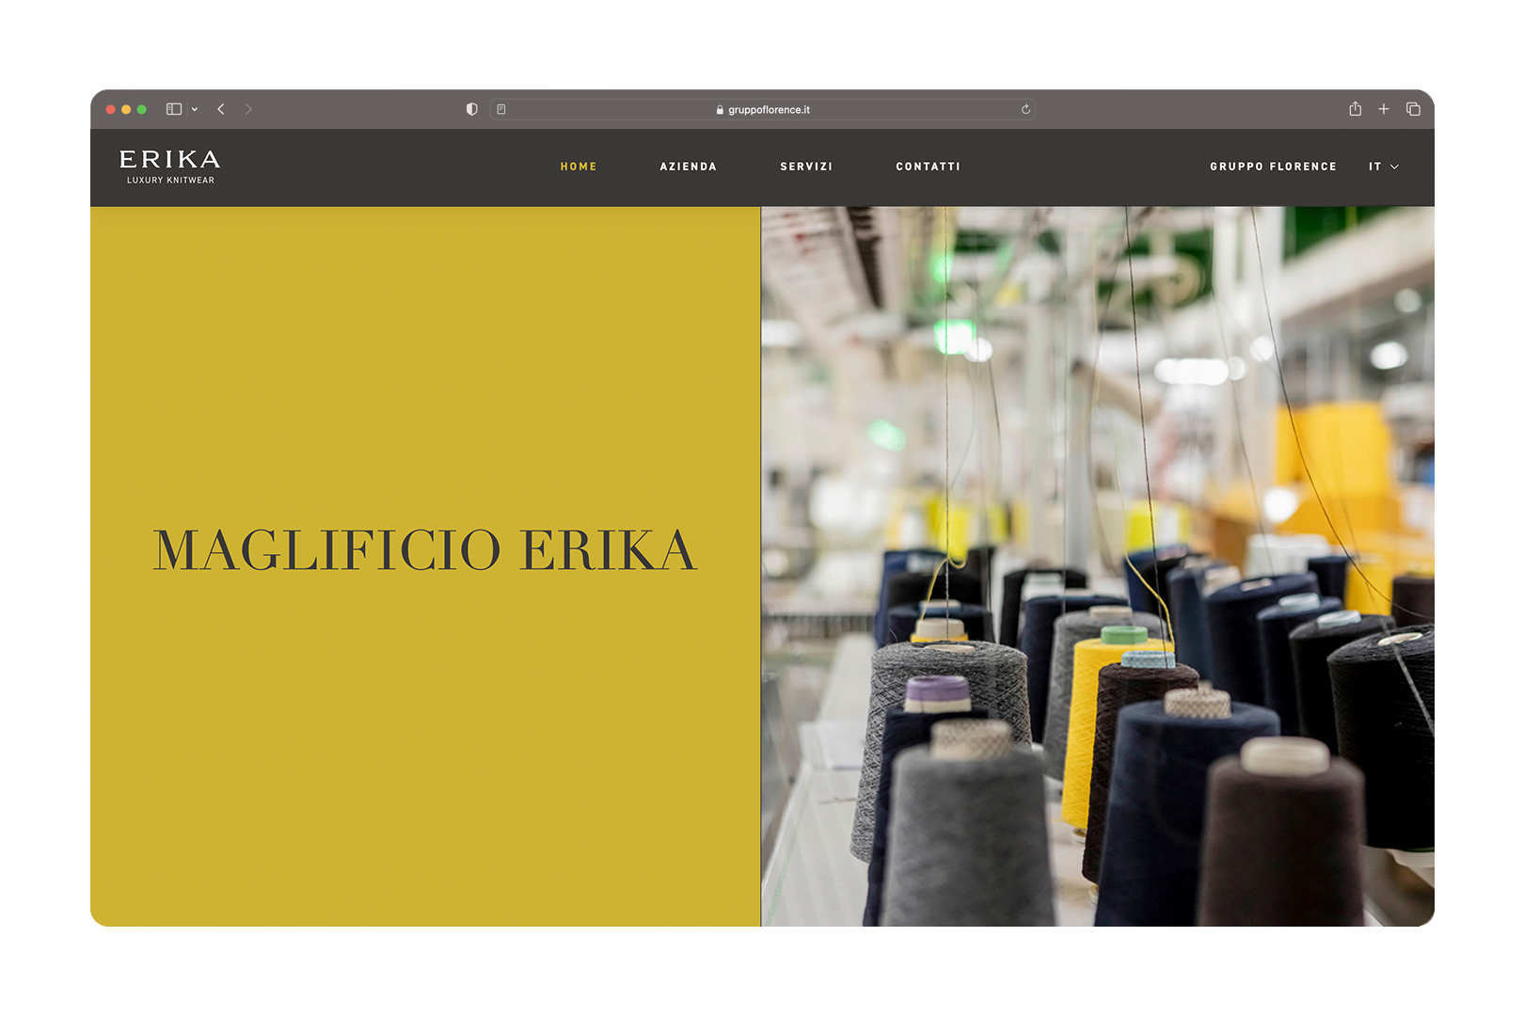Click the gruppoflorence.it address field
1524x1016 pixels.
762,109
